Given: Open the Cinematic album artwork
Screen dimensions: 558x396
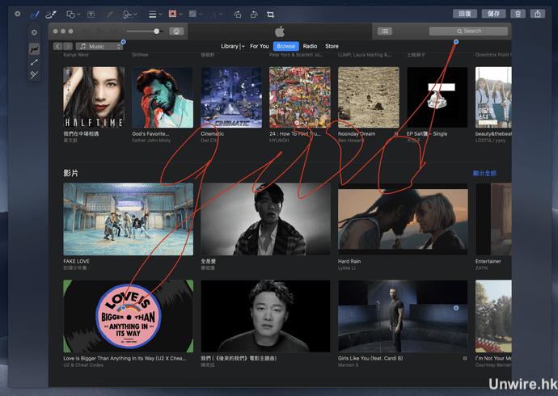Looking at the screenshot, I should click(x=231, y=98).
